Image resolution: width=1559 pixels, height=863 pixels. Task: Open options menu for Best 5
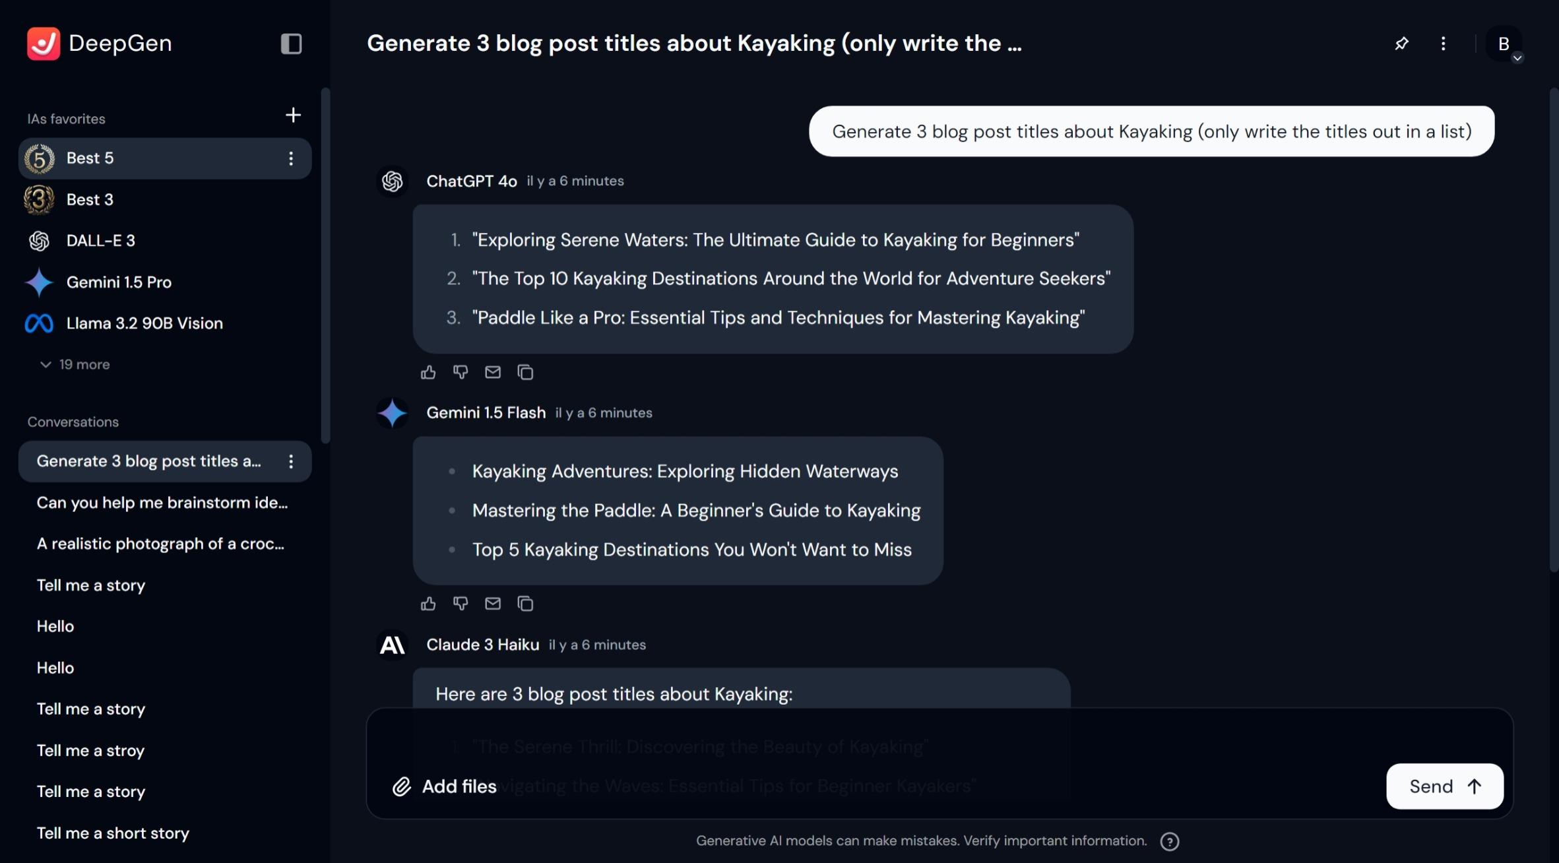tap(291, 158)
